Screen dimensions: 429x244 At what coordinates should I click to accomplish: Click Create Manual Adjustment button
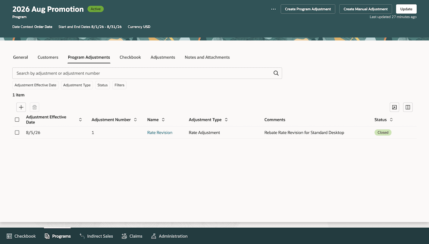click(366, 9)
